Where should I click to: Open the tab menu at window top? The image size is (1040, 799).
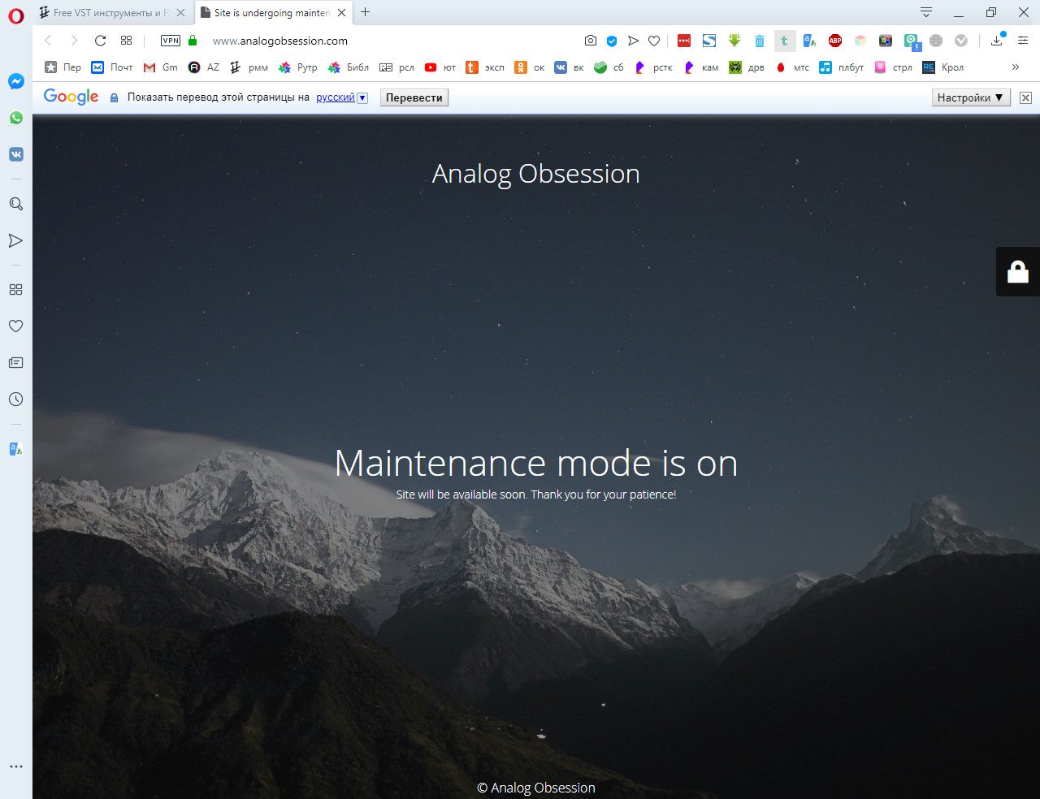(x=926, y=12)
